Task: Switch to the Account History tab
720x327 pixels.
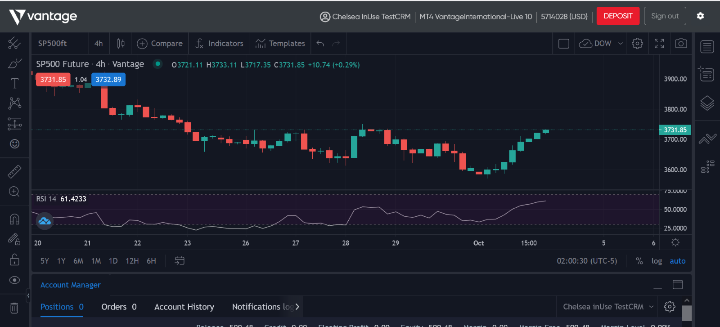Action: [184, 307]
